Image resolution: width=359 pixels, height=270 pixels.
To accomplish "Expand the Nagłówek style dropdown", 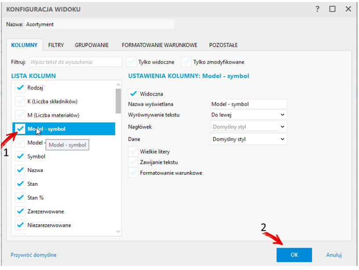I will 248,127.
